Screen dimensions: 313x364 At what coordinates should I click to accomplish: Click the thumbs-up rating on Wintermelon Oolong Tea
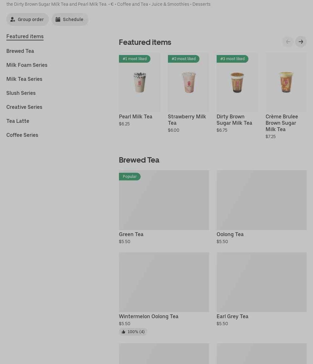point(133,332)
